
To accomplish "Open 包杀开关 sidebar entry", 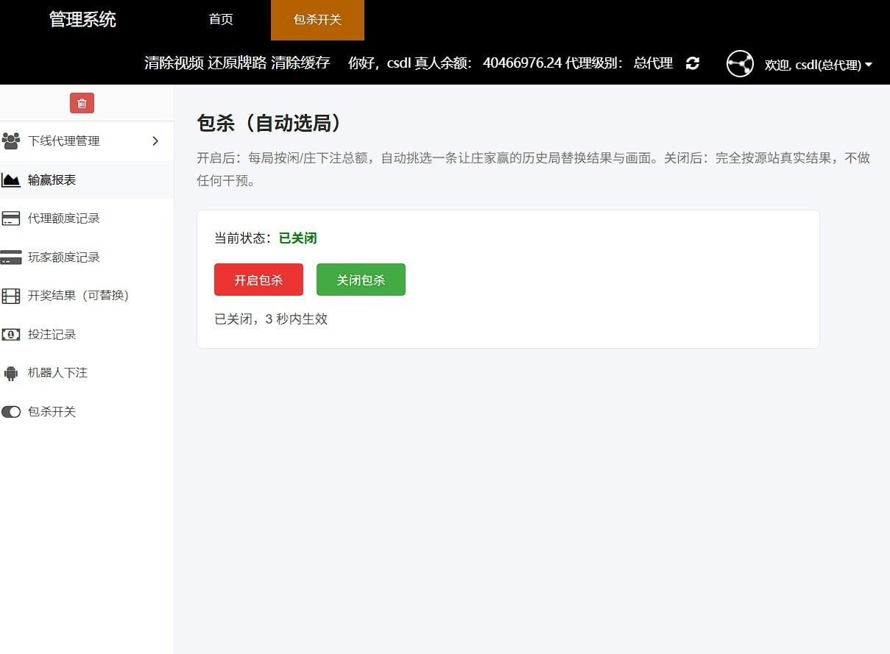I will (x=87, y=412).
